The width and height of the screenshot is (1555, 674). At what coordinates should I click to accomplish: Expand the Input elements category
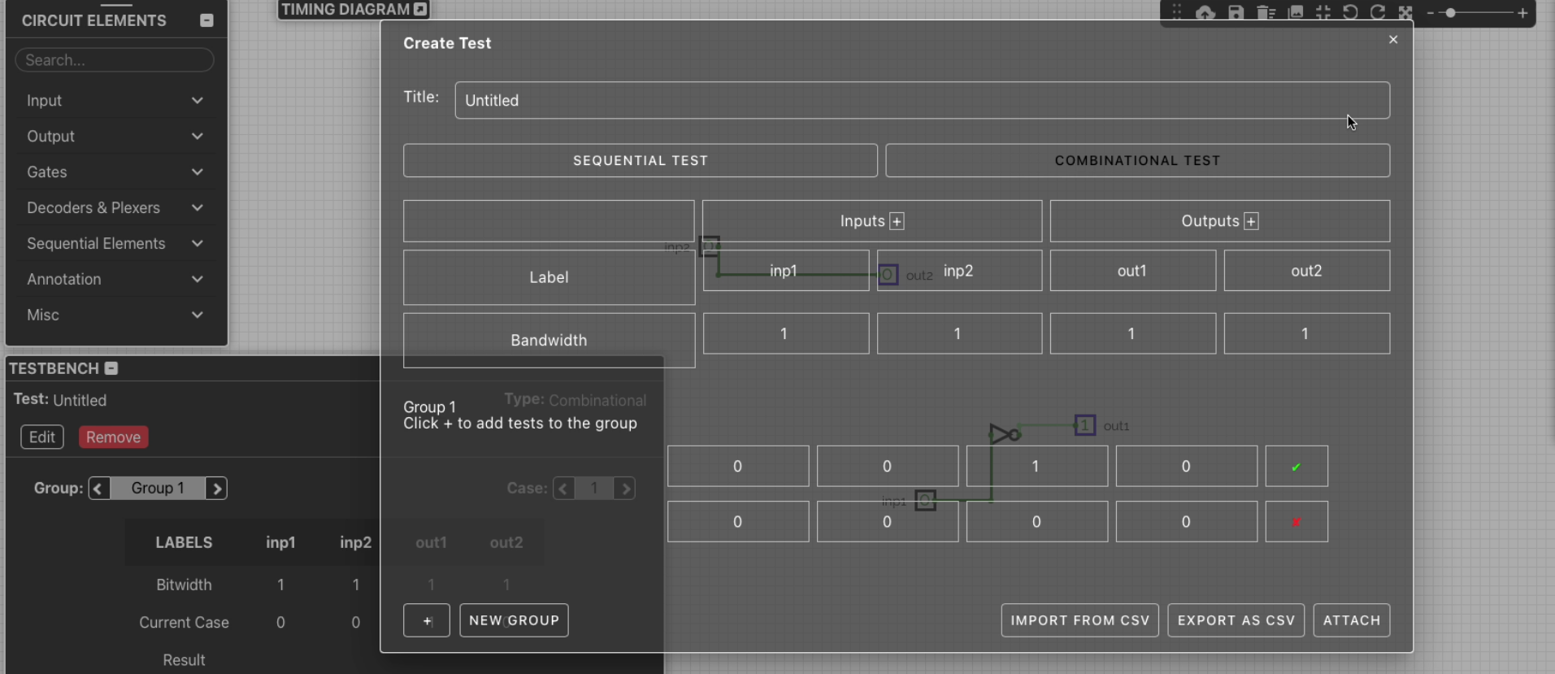pos(115,101)
